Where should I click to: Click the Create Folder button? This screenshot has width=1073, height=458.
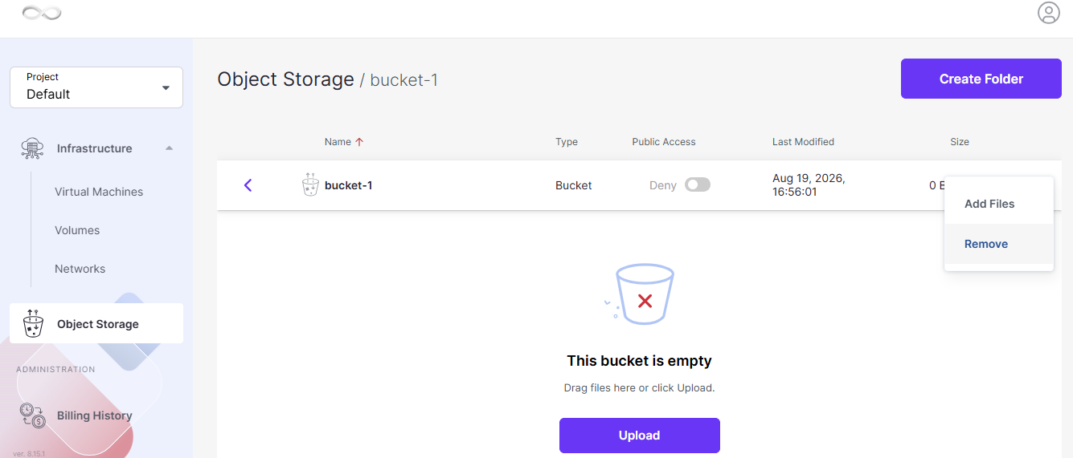(981, 79)
